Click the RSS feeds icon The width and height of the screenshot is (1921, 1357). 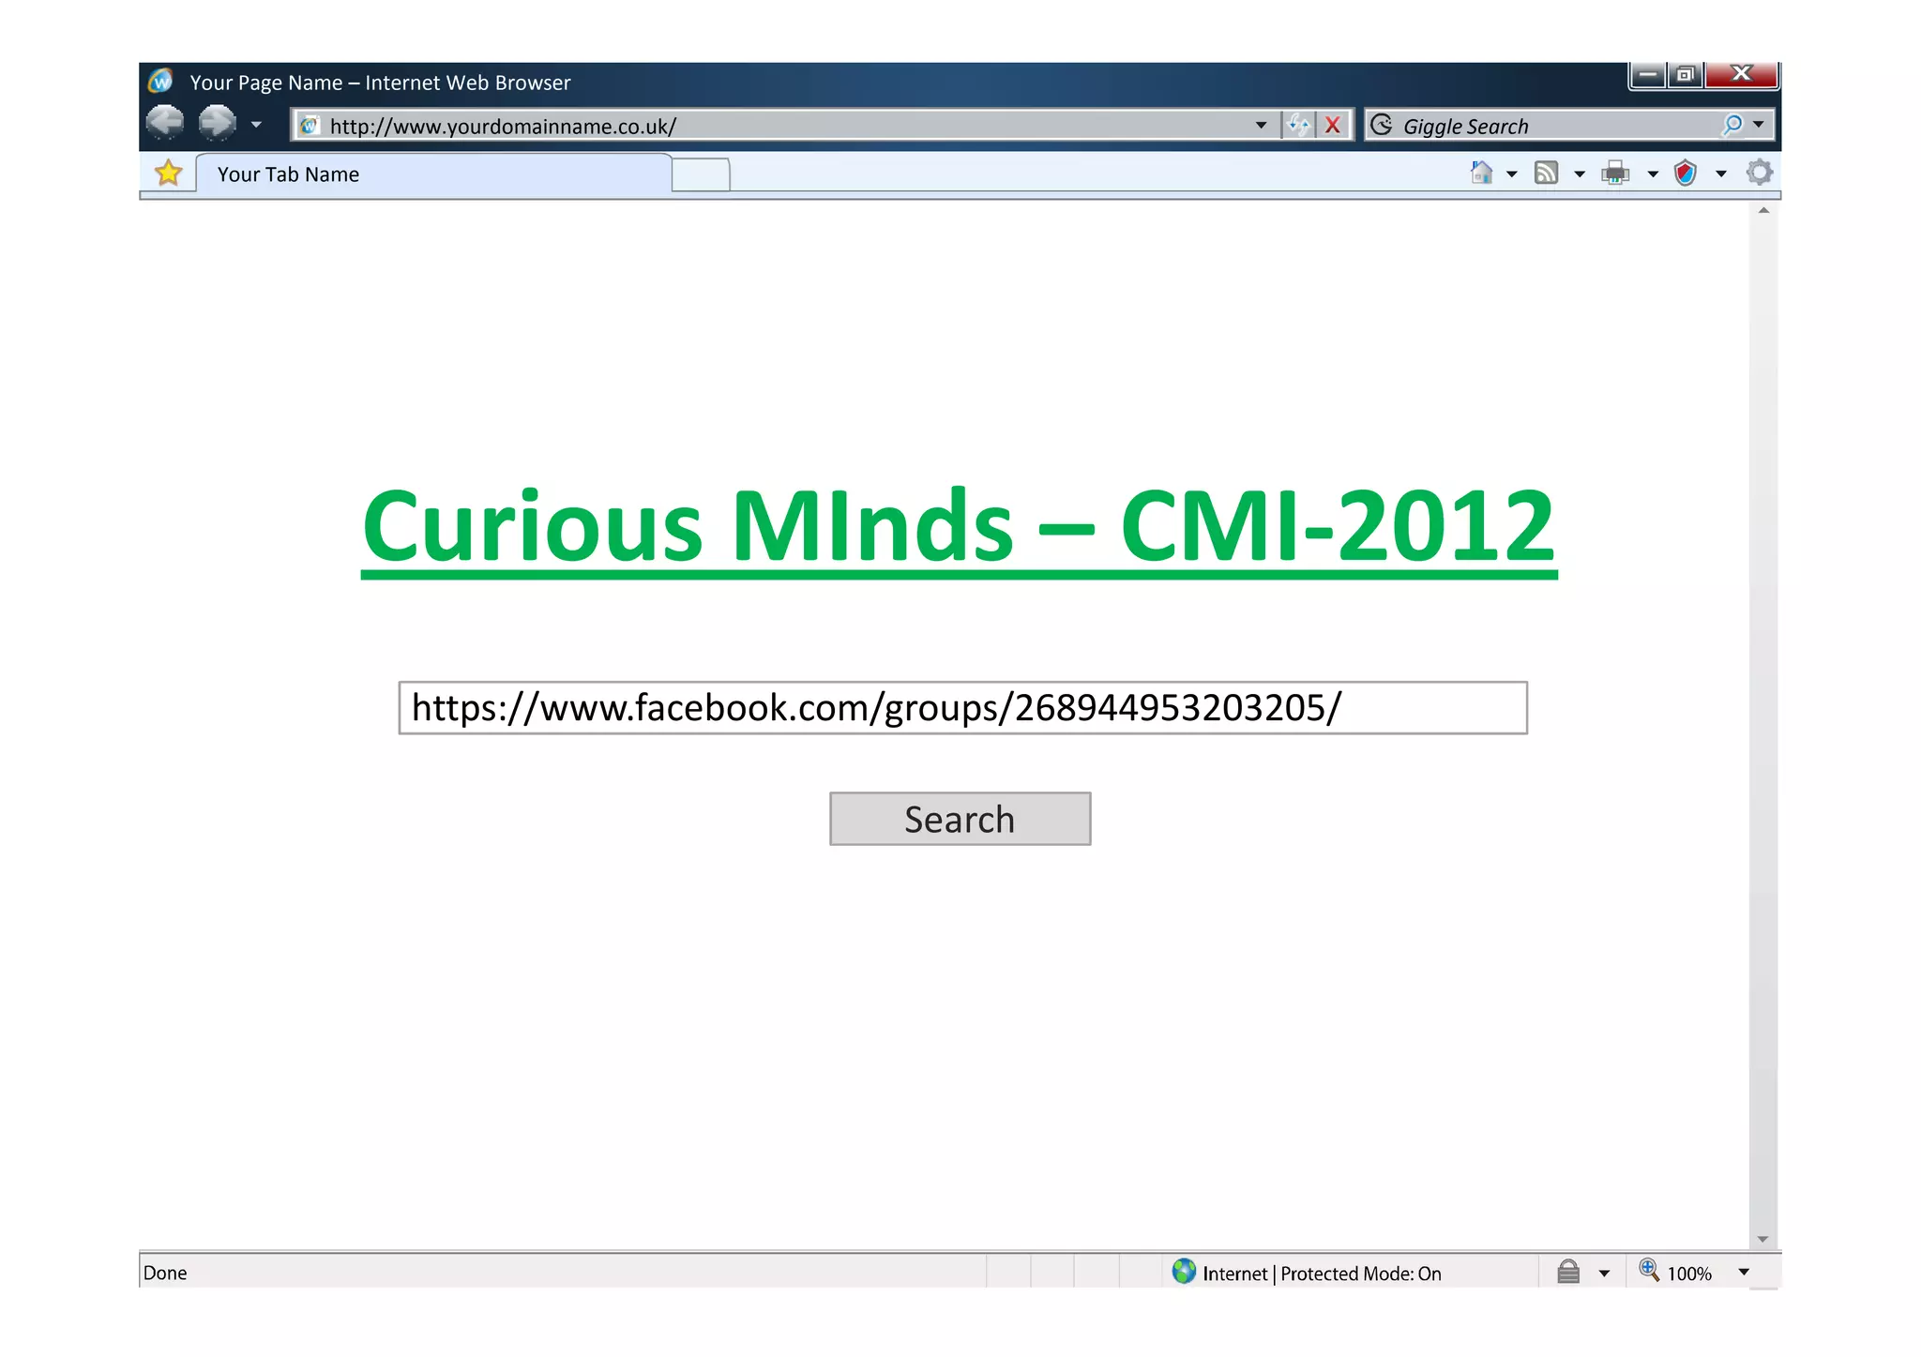(x=1546, y=173)
